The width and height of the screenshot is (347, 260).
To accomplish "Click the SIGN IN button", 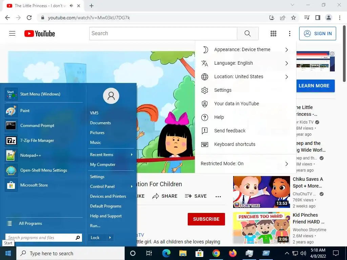I will point(318,34).
